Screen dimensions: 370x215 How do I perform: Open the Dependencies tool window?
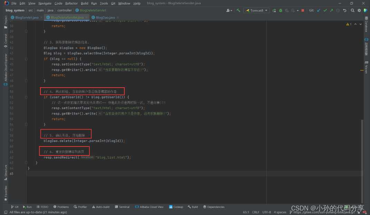coord(214,207)
